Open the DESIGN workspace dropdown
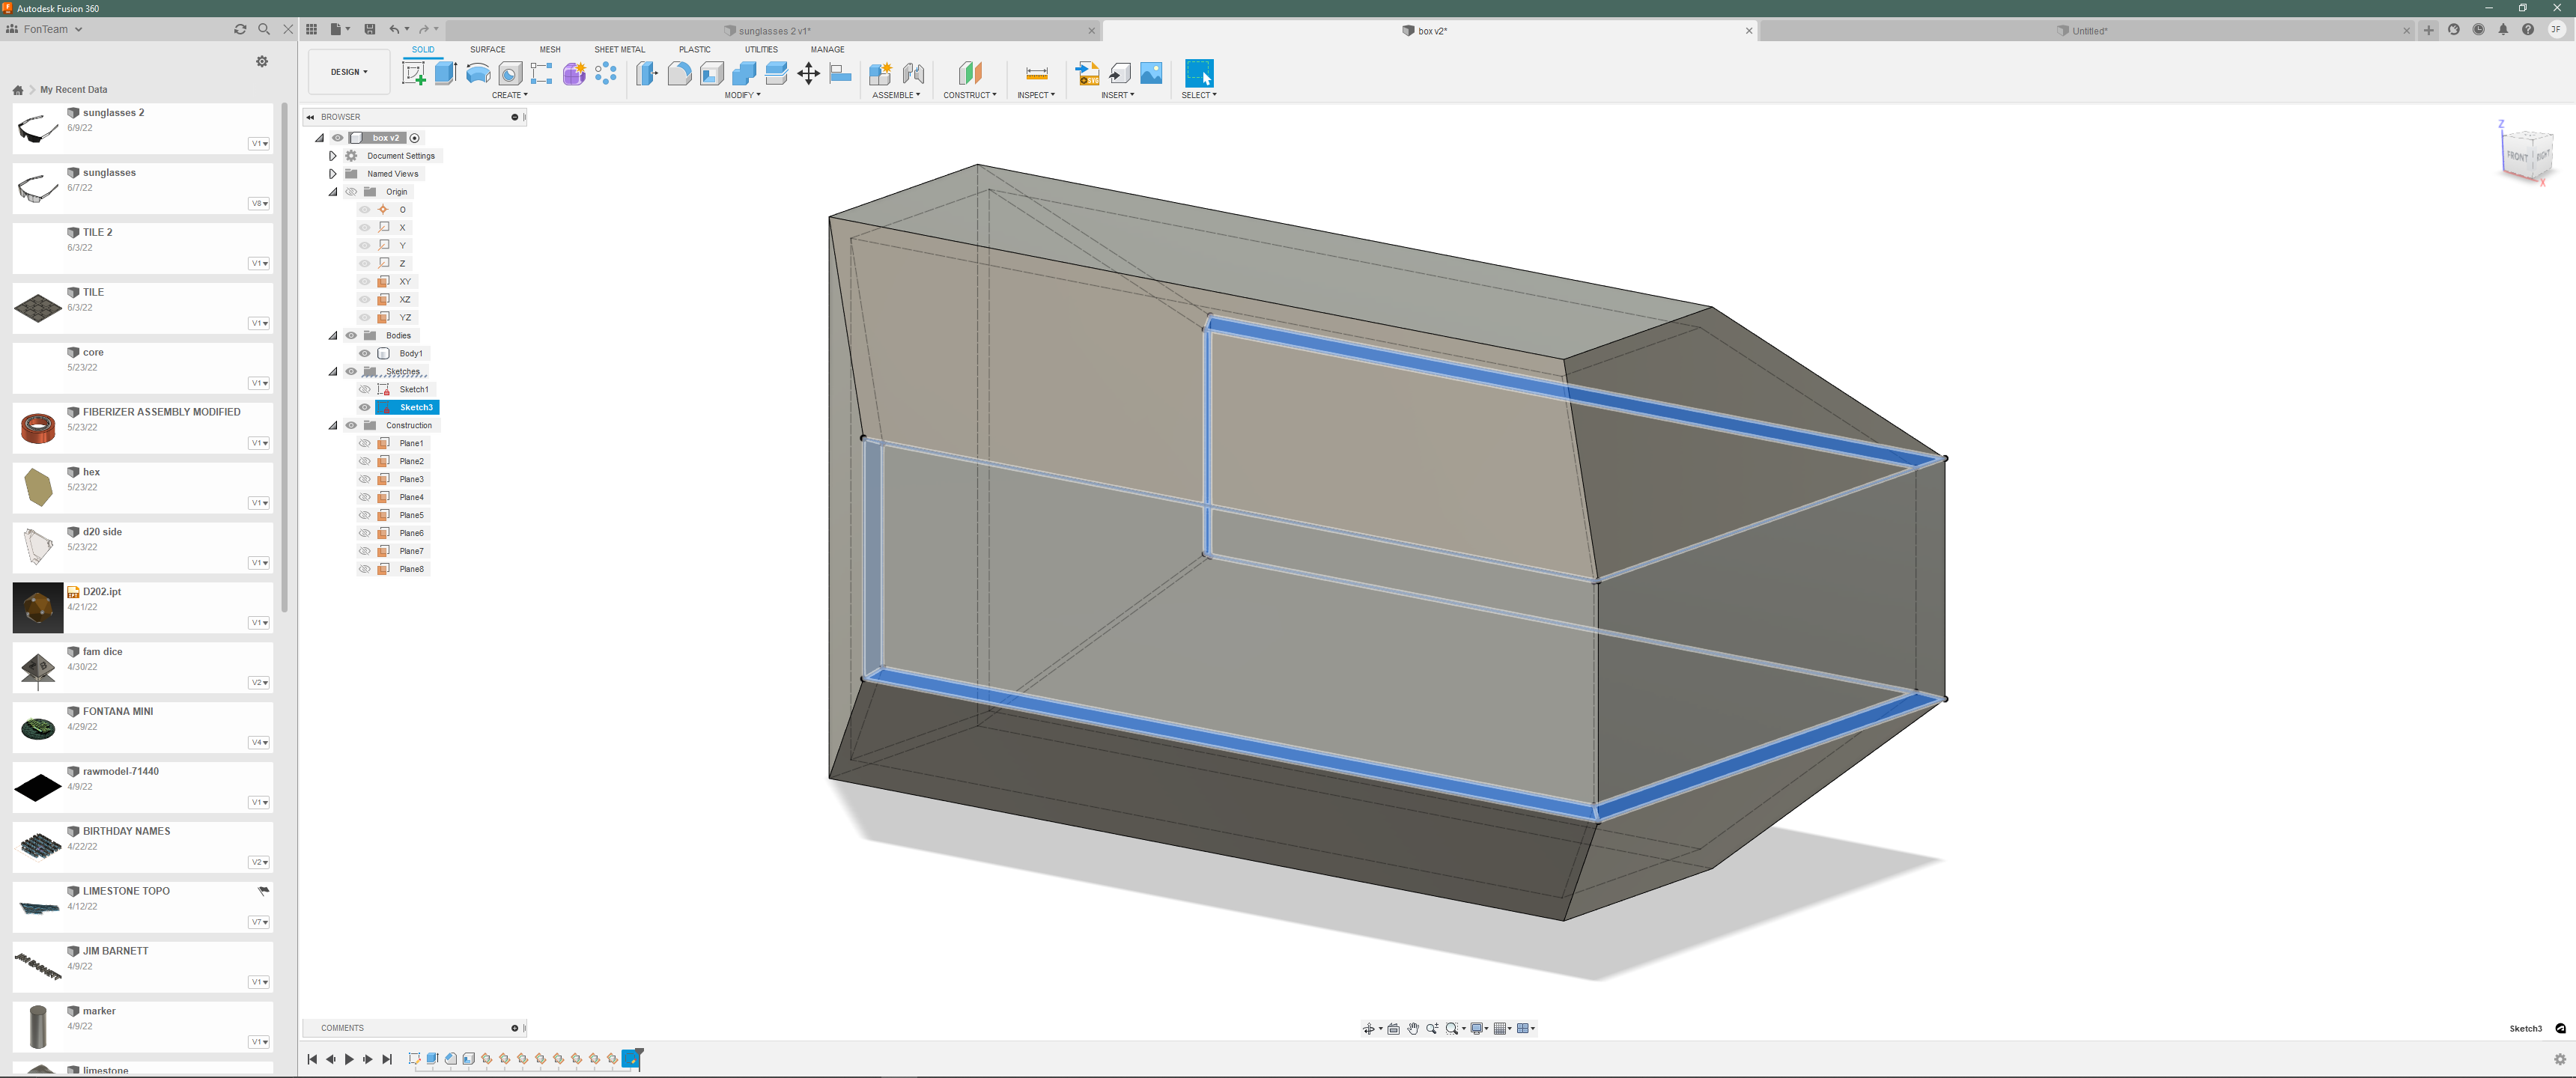Screen dimensions: 2576x1078 [348, 71]
